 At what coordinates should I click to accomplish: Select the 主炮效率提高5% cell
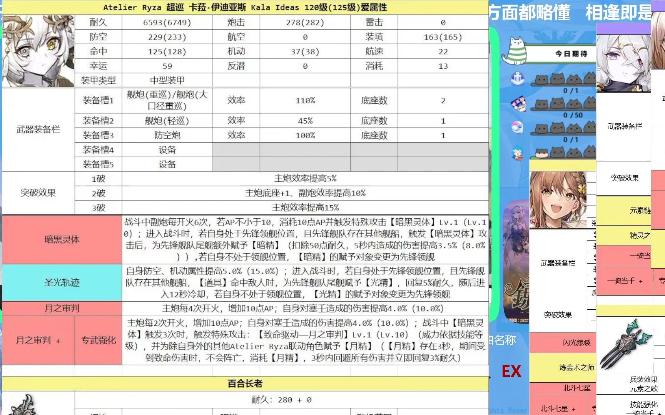[x=305, y=179]
